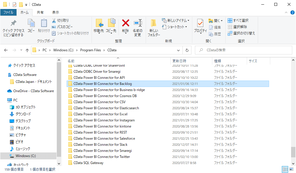This screenshot has width=296, height=173.
Task: Click Paste Shortcut (ショートカットの貼り付け)
Action: tap(70, 33)
